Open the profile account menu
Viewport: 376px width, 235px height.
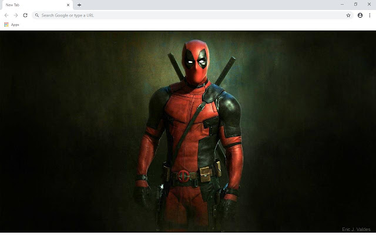360,15
